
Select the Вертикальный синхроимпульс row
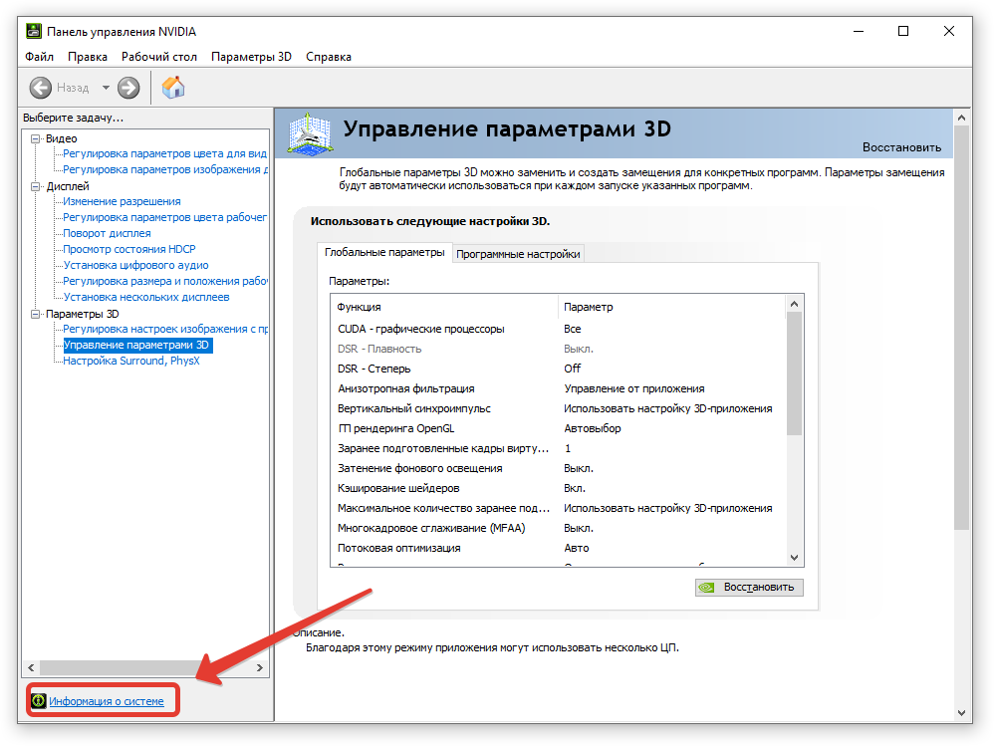pyautogui.click(x=559, y=408)
